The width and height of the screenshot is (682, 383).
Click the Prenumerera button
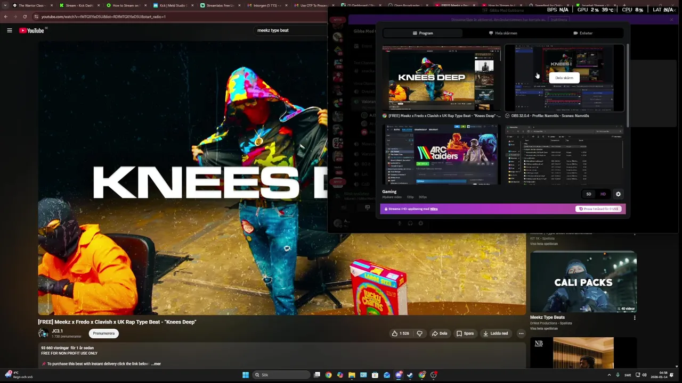click(x=104, y=334)
